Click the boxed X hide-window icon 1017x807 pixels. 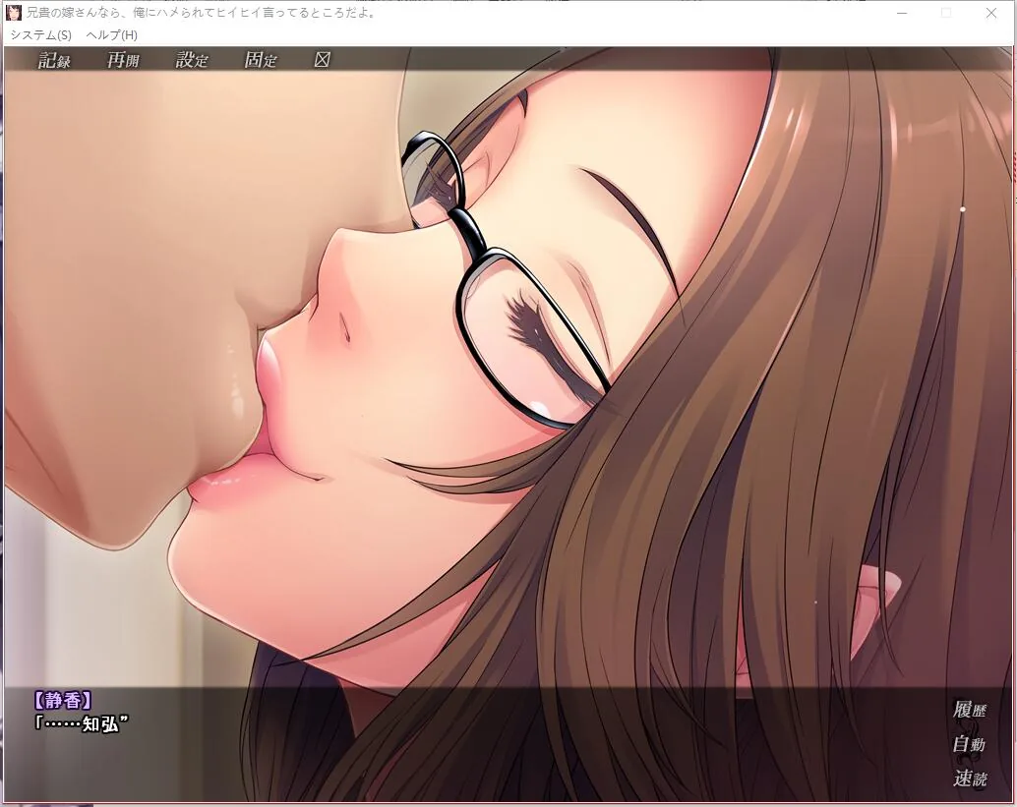coord(323,60)
